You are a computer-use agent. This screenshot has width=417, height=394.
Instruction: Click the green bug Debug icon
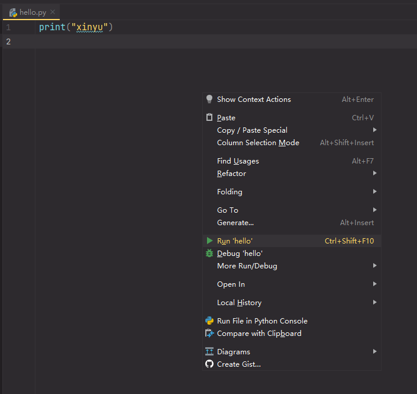coord(209,253)
